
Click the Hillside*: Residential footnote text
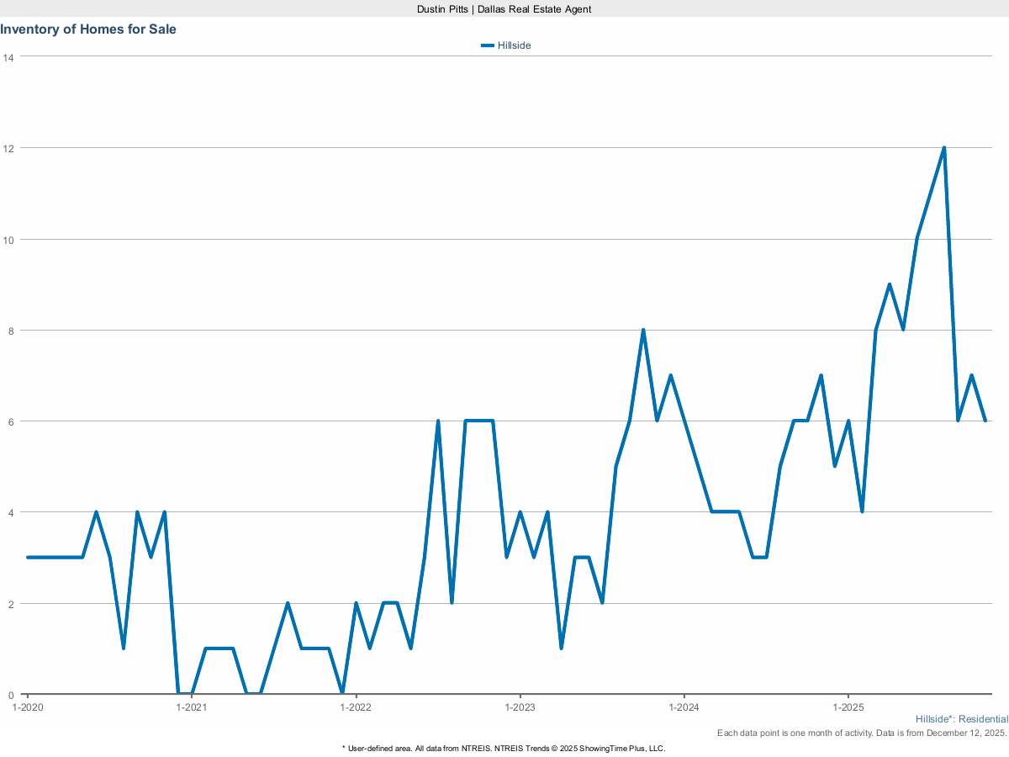pyautogui.click(x=961, y=720)
